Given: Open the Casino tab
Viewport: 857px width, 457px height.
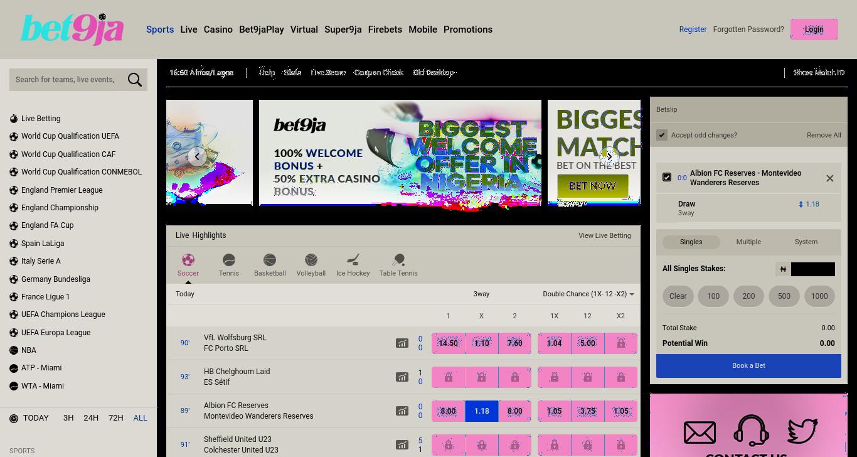Looking at the screenshot, I should [218, 30].
